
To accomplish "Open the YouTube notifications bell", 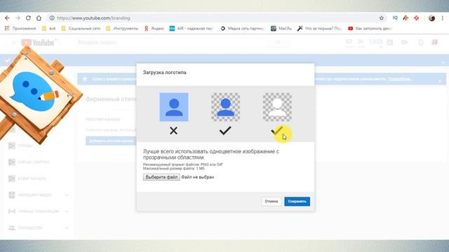I will click(421, 43).
